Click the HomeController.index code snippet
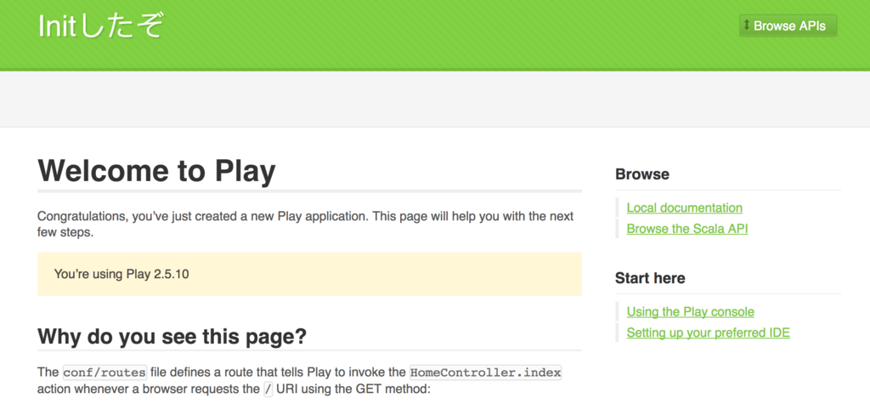 [x=485, y=373]
